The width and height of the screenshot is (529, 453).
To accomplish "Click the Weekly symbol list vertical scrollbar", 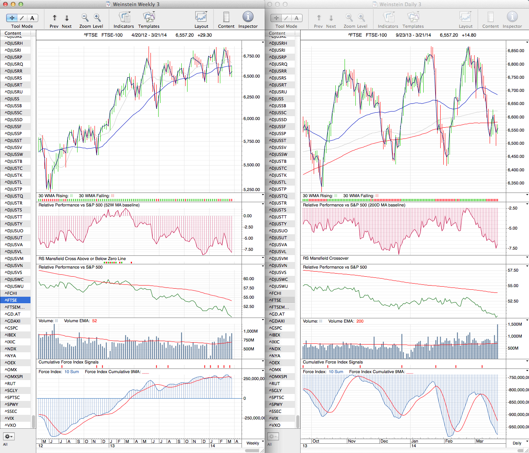I will coord(33,421).
